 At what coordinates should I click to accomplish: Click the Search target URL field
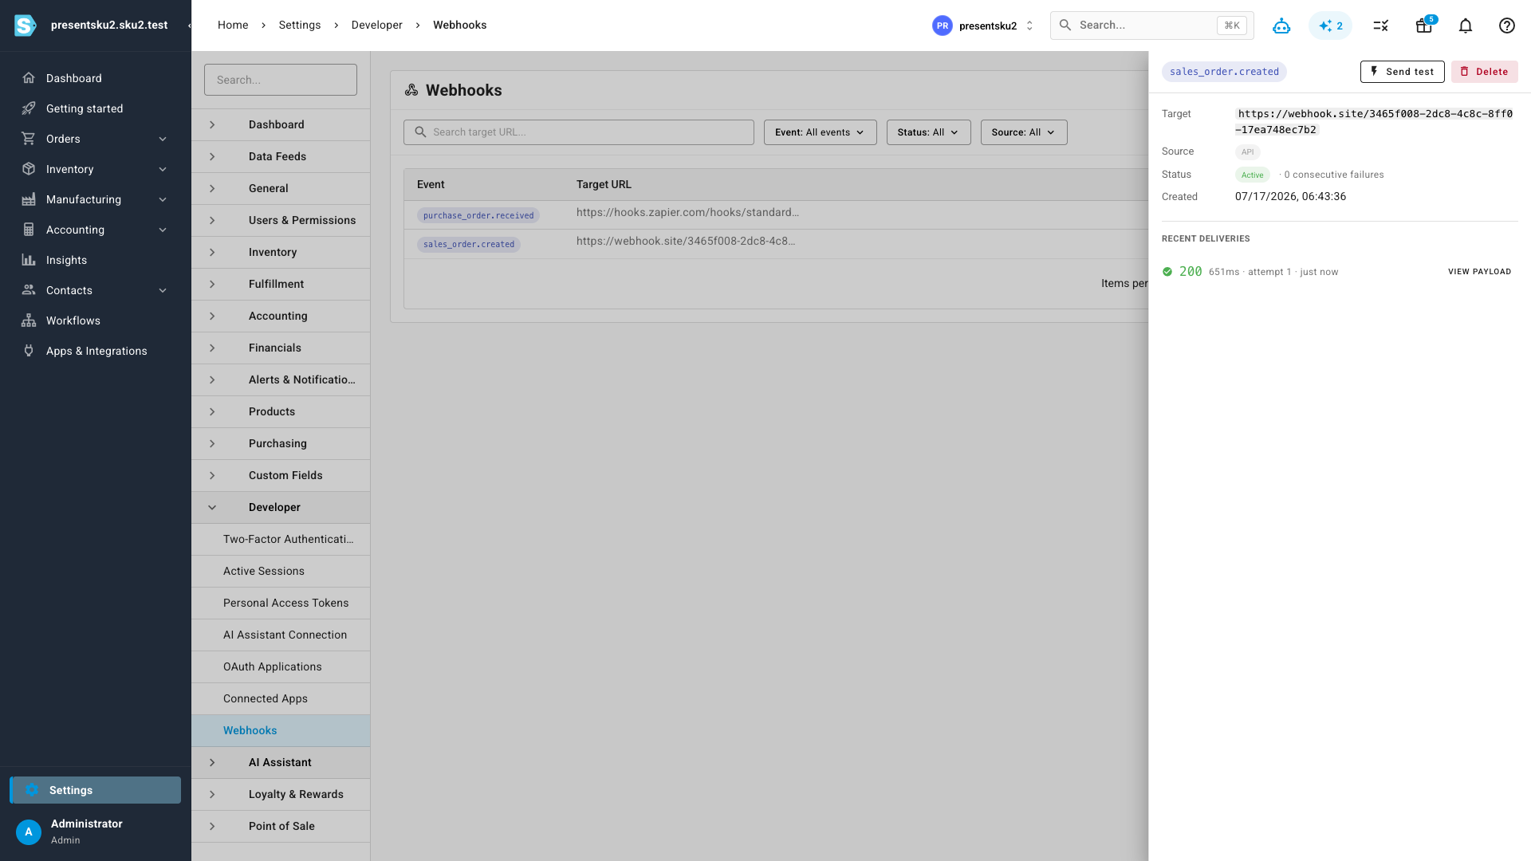[579, 132]
